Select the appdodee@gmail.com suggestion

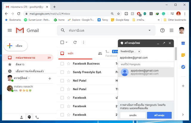point(146,72)
